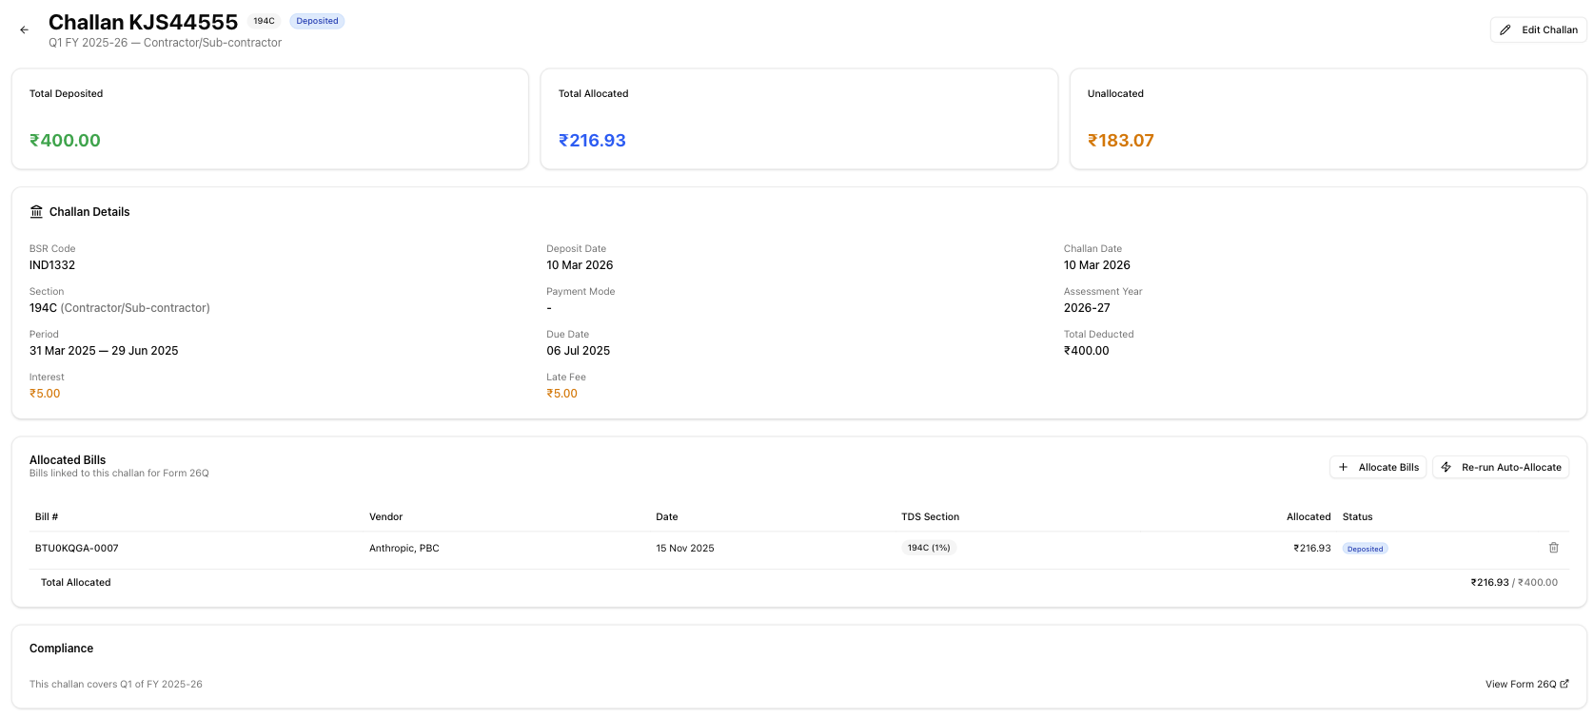Click the 194C (1%) TDS section tag
Screen dimensions: 1594x717
tap(928, 548)
